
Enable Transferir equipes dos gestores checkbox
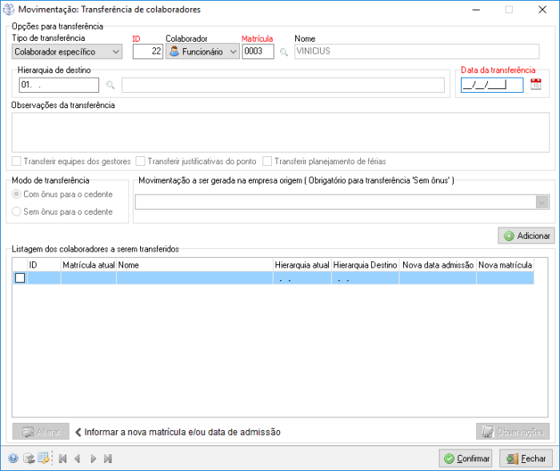tap(17, 161)
